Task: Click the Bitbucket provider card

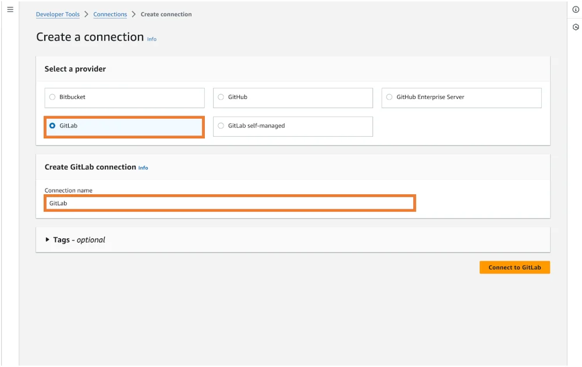Action: pyautogui.click(x=124, y=97)
